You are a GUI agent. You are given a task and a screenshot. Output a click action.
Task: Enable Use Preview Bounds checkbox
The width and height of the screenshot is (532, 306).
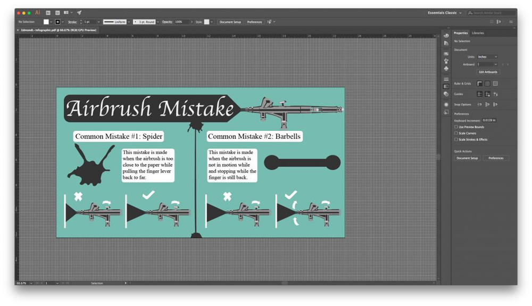point(456,127)
